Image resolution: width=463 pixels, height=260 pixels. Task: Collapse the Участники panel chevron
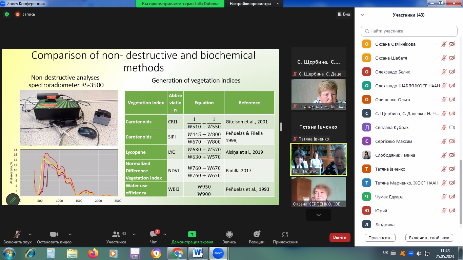[363, 15]
